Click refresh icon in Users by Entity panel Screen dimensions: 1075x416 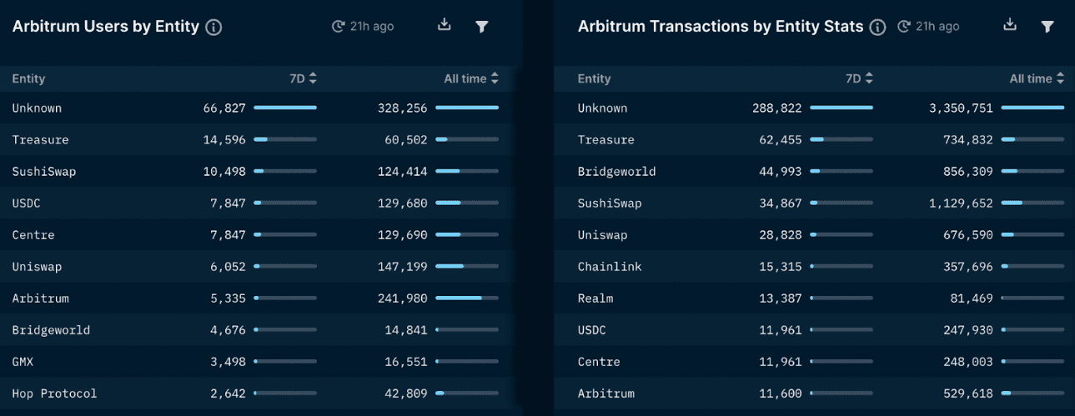(x=338, y=27)
